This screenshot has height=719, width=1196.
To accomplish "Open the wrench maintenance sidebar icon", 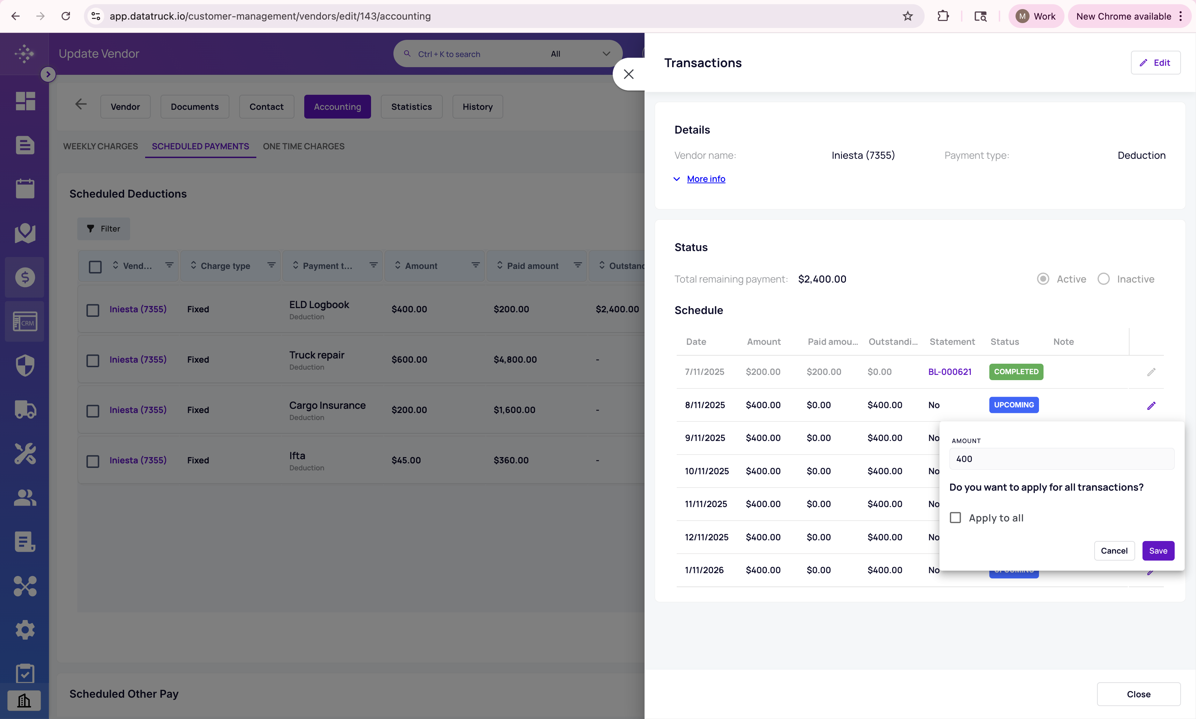I will [25, 454].
